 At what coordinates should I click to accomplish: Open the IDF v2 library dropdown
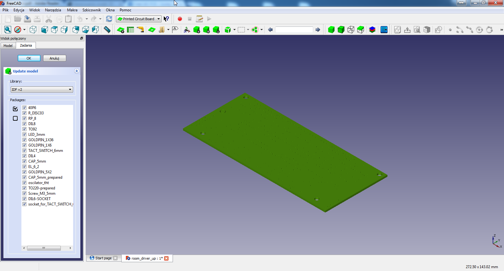tap(42, 89)
